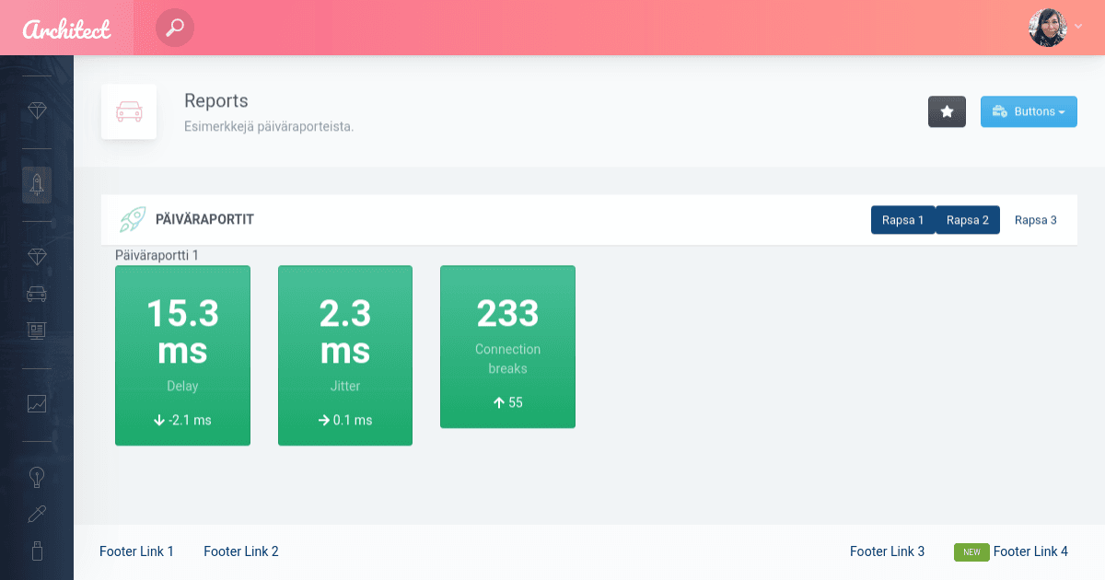Open Footer Link 1
This screenshot has width=1105, height=580.
136,551
